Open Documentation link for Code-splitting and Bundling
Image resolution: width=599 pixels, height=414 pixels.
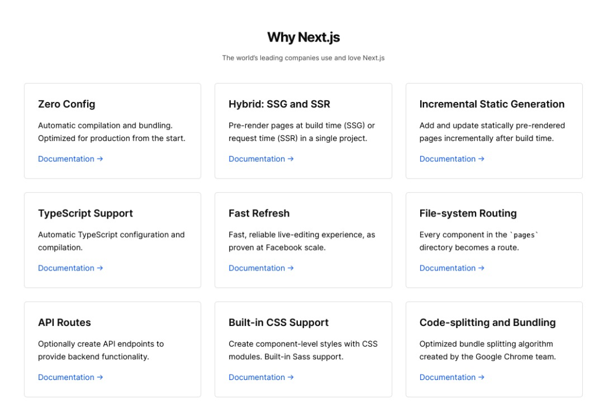pos(451,377)
